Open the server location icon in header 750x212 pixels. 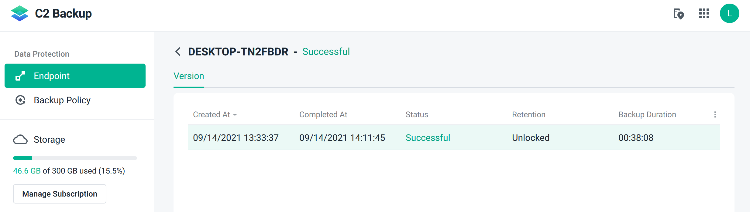pyautogui.click(x=678, y=14)
